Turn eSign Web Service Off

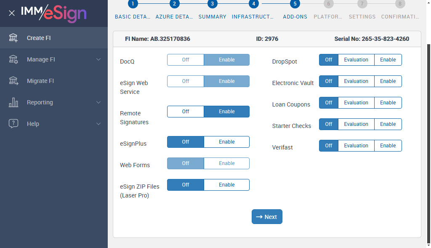coord(186,81)
